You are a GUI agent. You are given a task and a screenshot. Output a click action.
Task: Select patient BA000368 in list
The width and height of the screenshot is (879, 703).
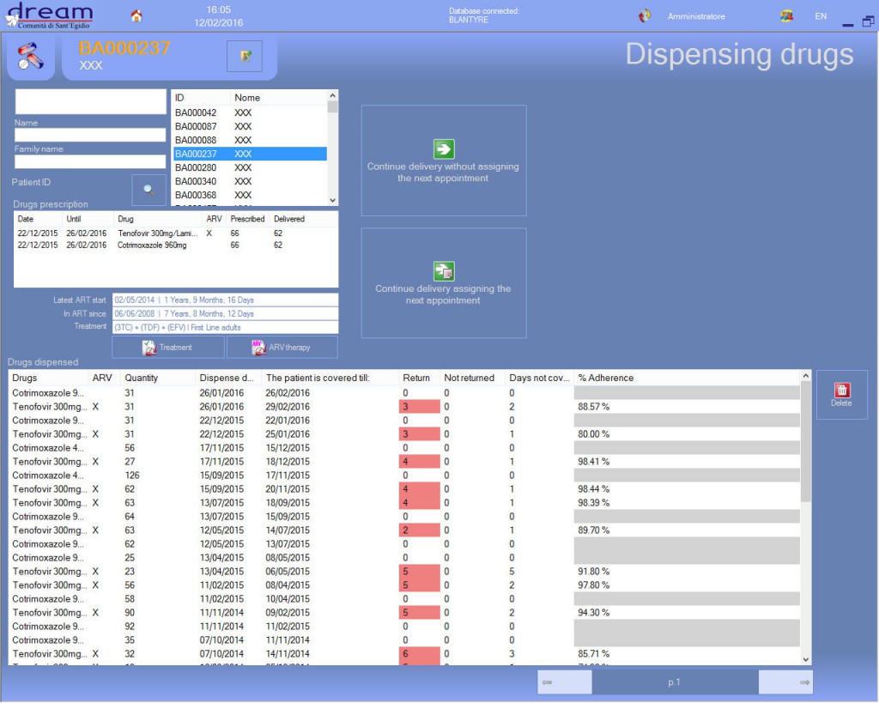pos(250,195)
